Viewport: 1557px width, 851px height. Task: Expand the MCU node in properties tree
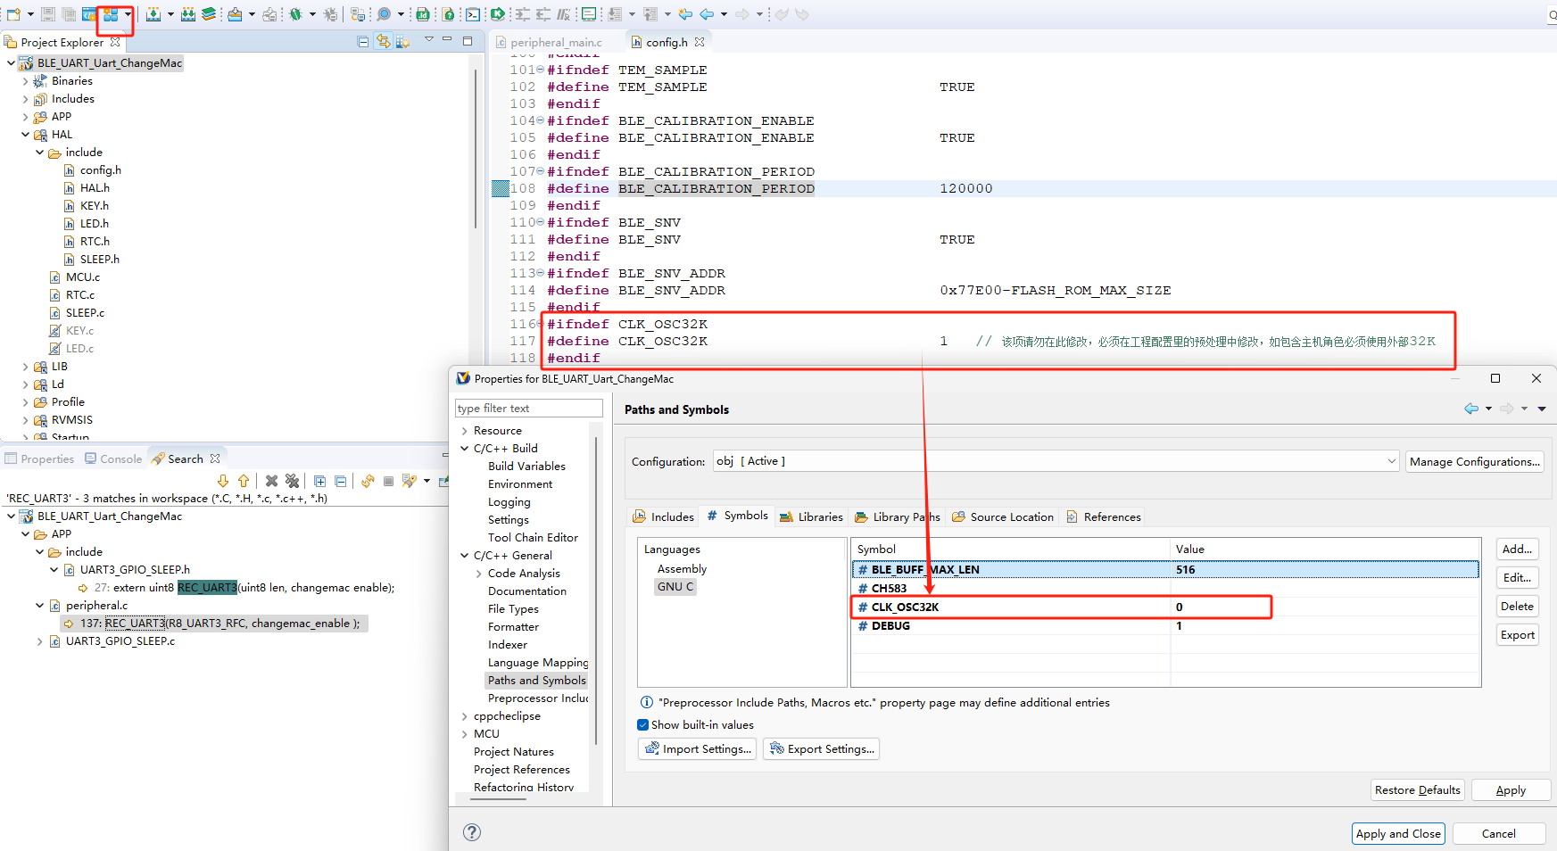click(465, 734)
